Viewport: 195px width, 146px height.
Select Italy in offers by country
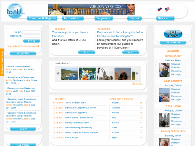pos(114,118)
